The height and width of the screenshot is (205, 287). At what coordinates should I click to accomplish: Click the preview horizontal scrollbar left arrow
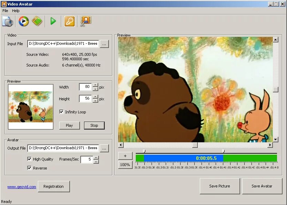pos(121,145)
